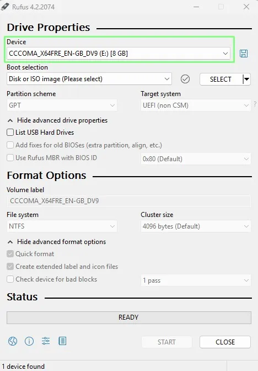Open SELECT button split arrow
258x371 pixels.
[246, 79]
